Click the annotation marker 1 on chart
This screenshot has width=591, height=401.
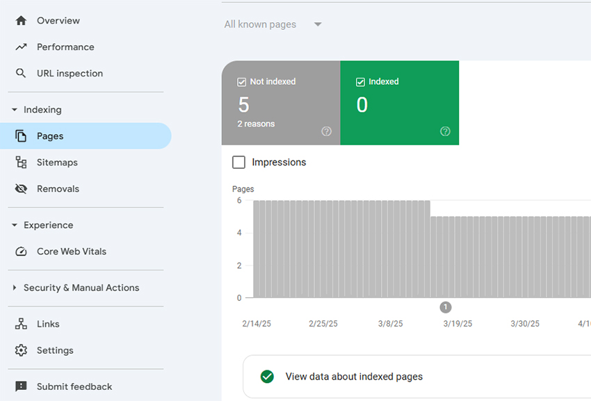(446, 307)
